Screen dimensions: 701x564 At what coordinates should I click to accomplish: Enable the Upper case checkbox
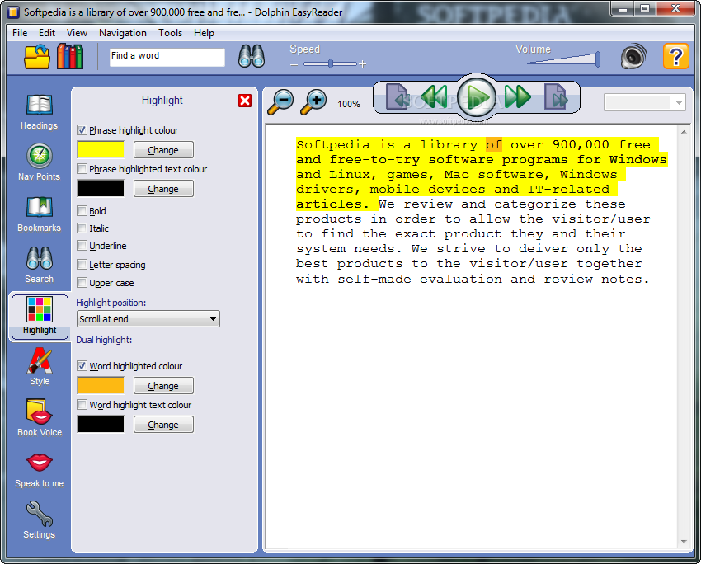click(82, 283)
